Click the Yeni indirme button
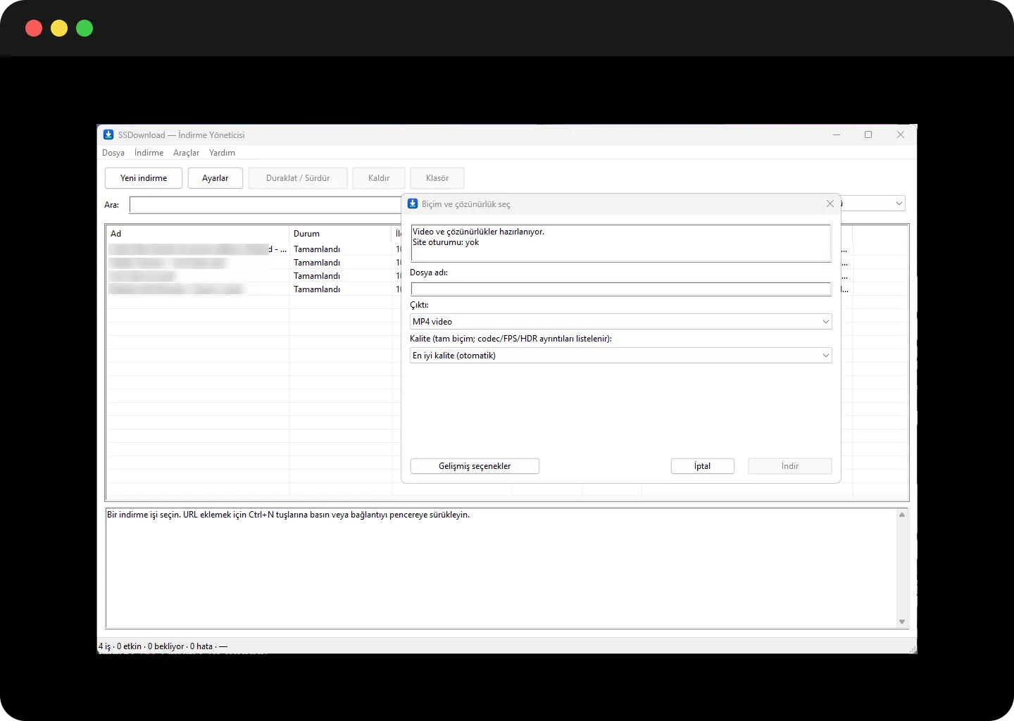 pos(144,178)
